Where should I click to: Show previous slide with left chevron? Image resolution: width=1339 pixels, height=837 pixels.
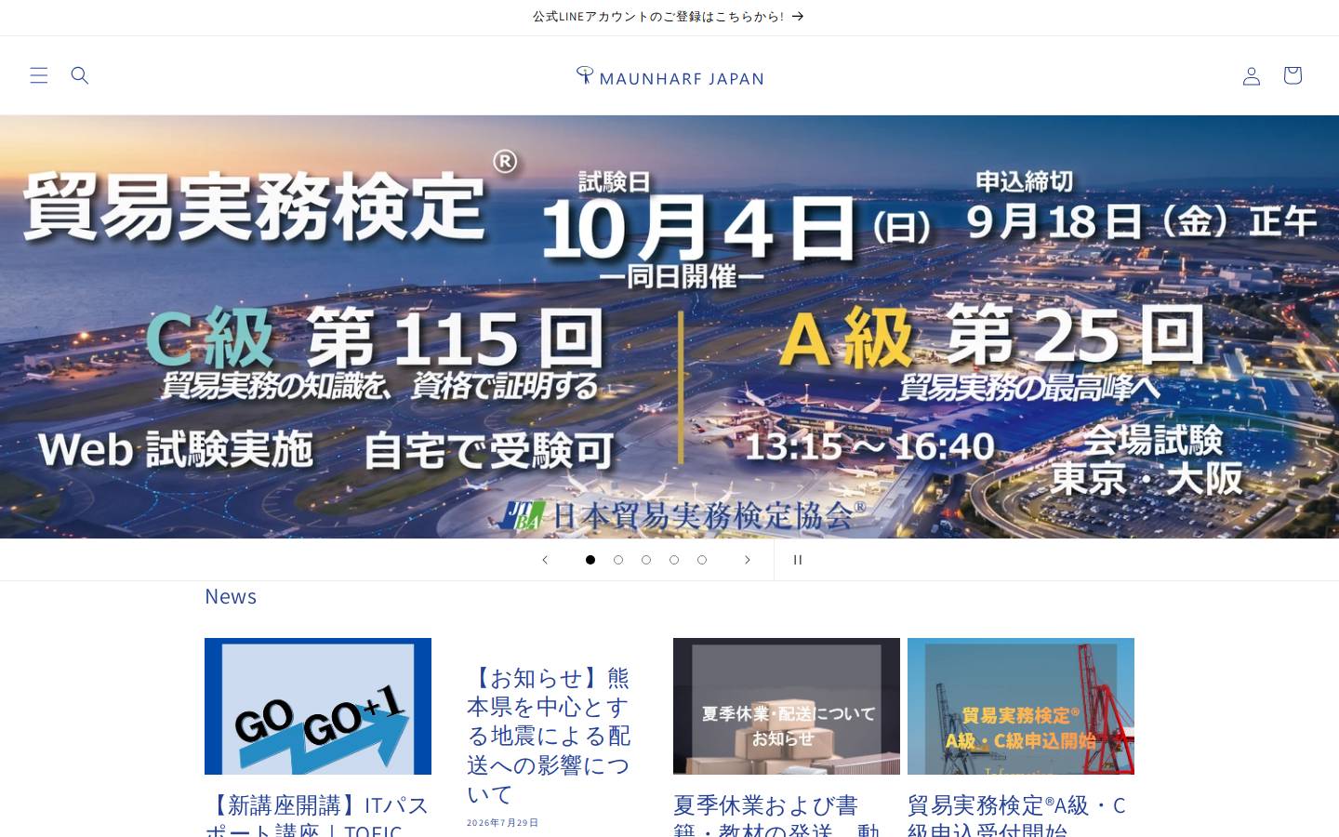[545, 560]
